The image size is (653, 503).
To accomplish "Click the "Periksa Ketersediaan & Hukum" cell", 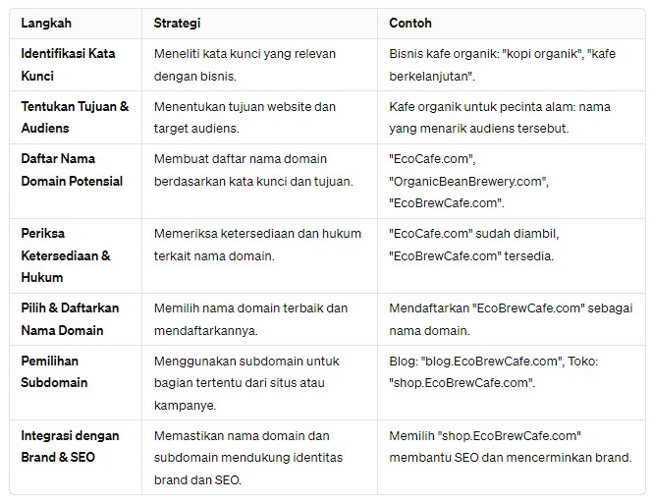I will [65, 255].
